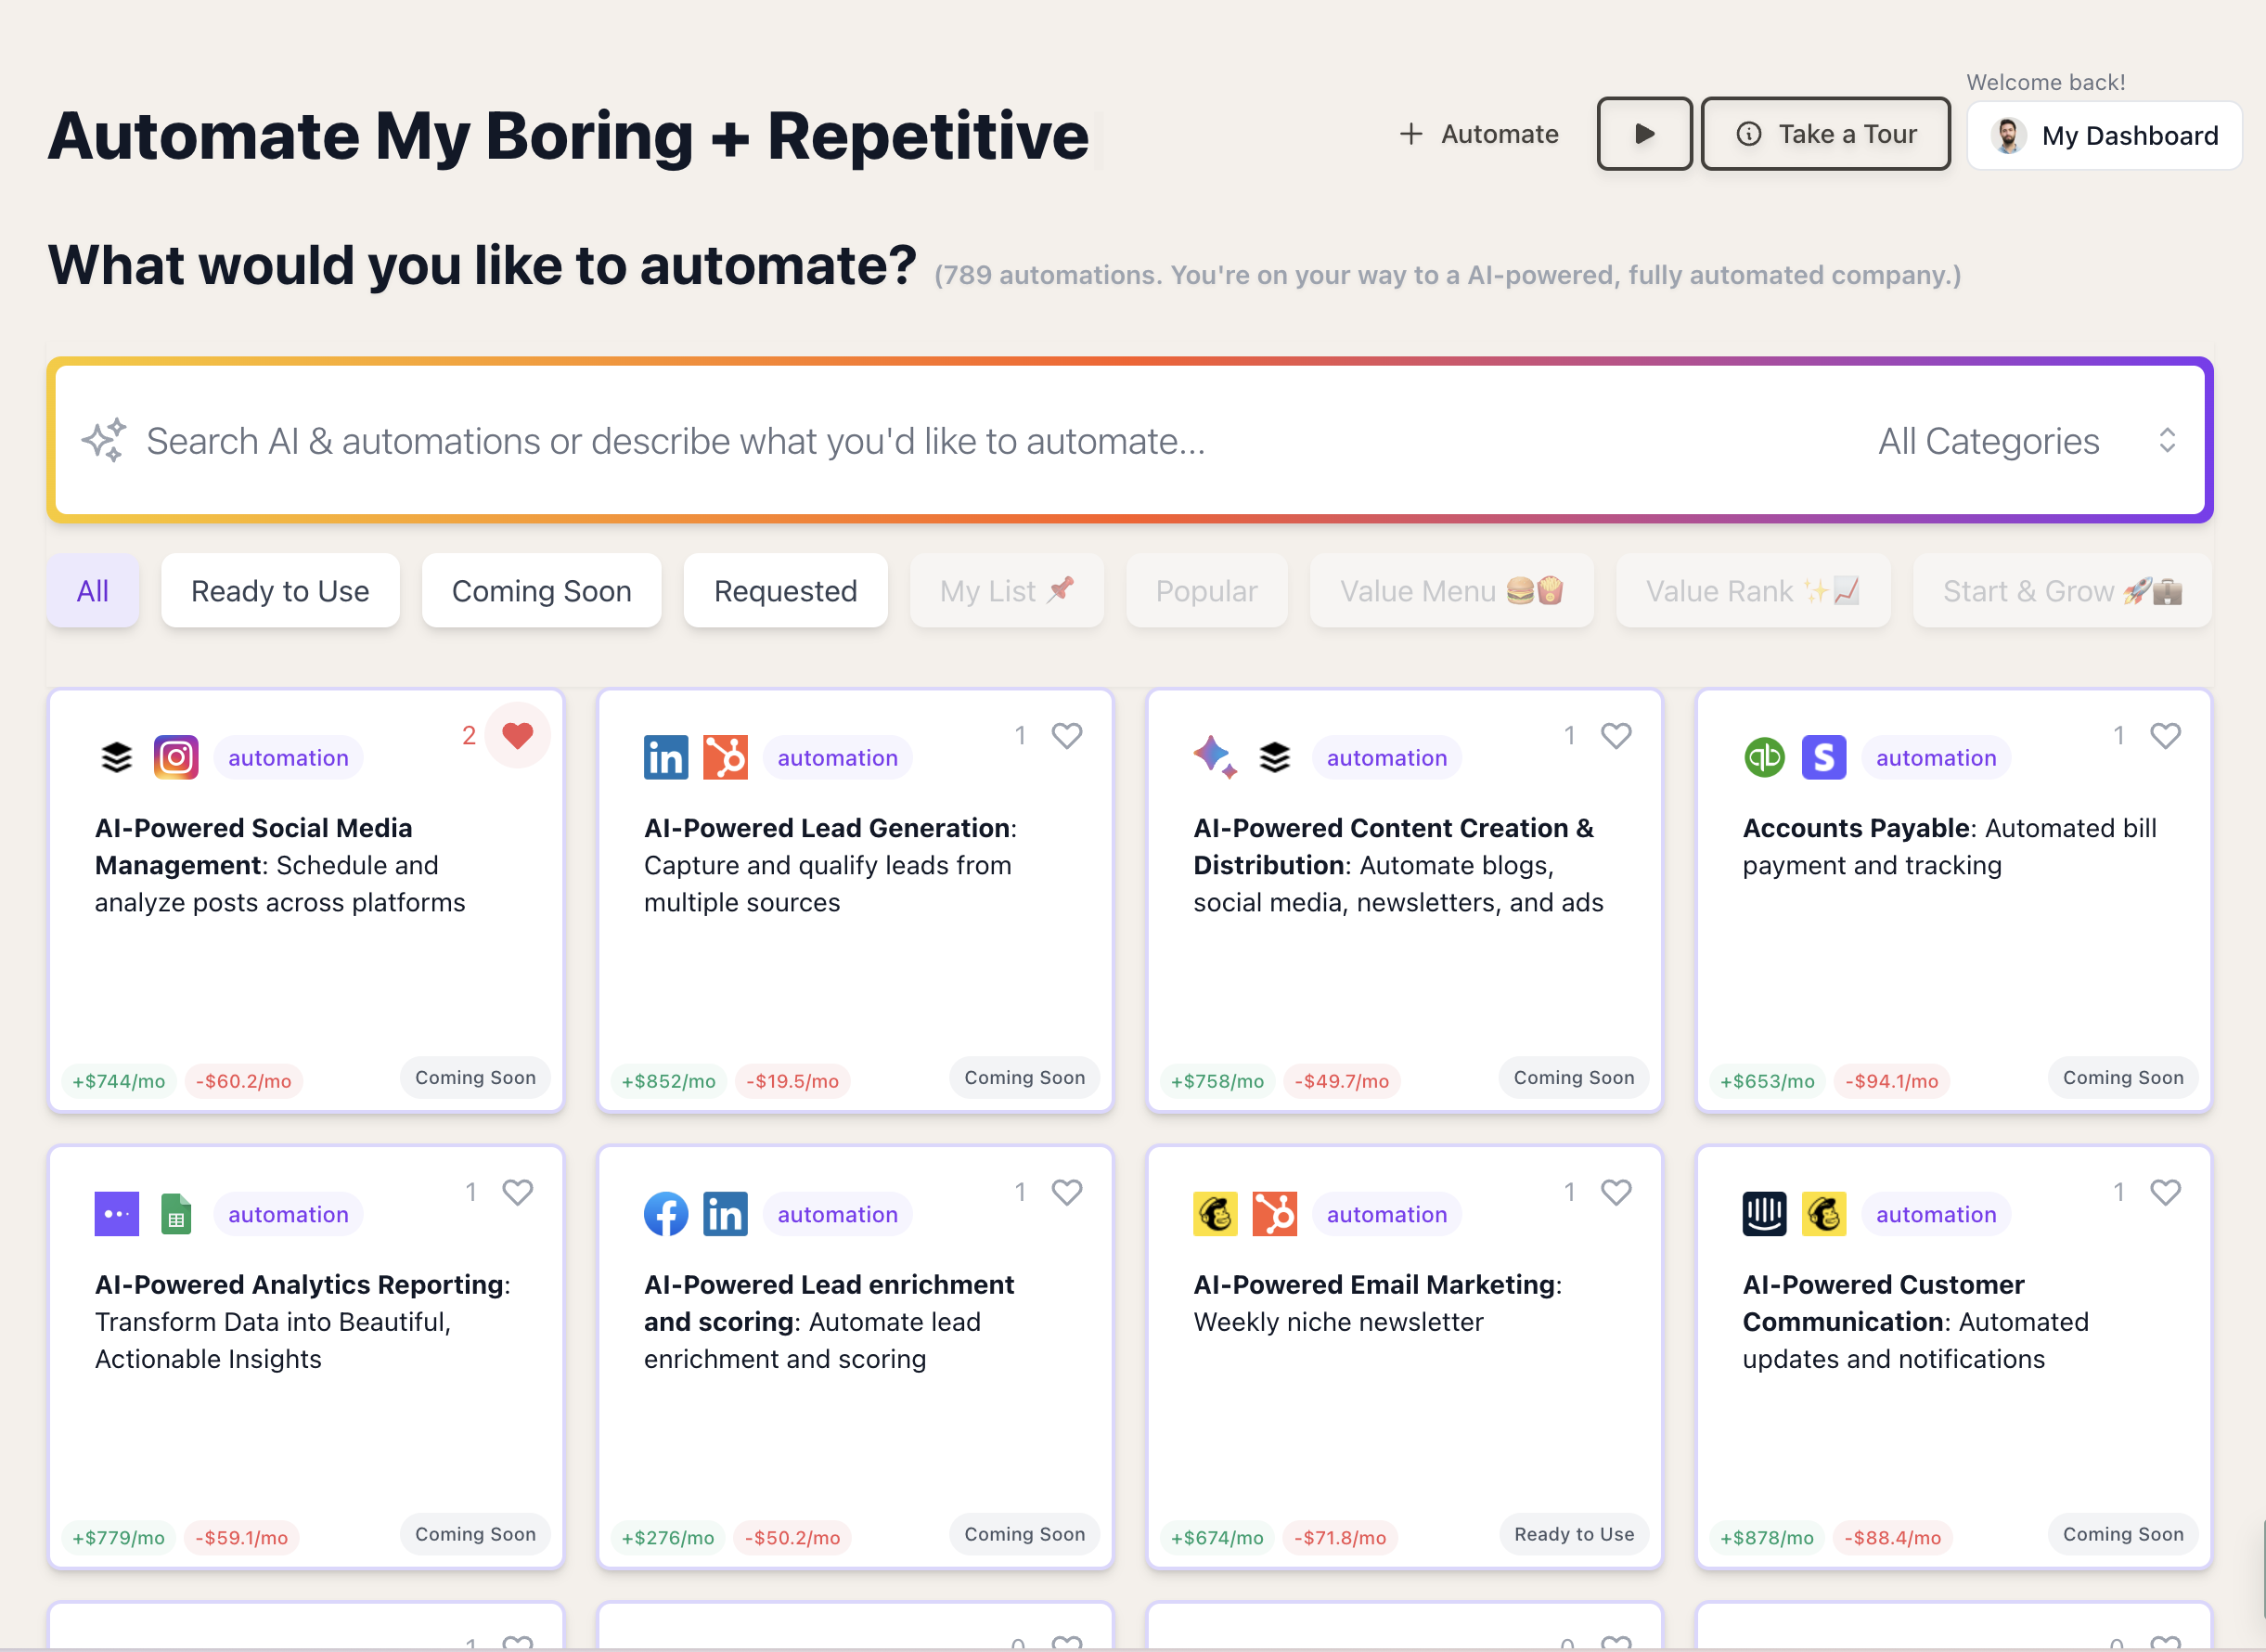Click the up-down chevron beside All Categories
Image resolution: width=2266 pixels, height=1652 pixels.
point(2167,441)
